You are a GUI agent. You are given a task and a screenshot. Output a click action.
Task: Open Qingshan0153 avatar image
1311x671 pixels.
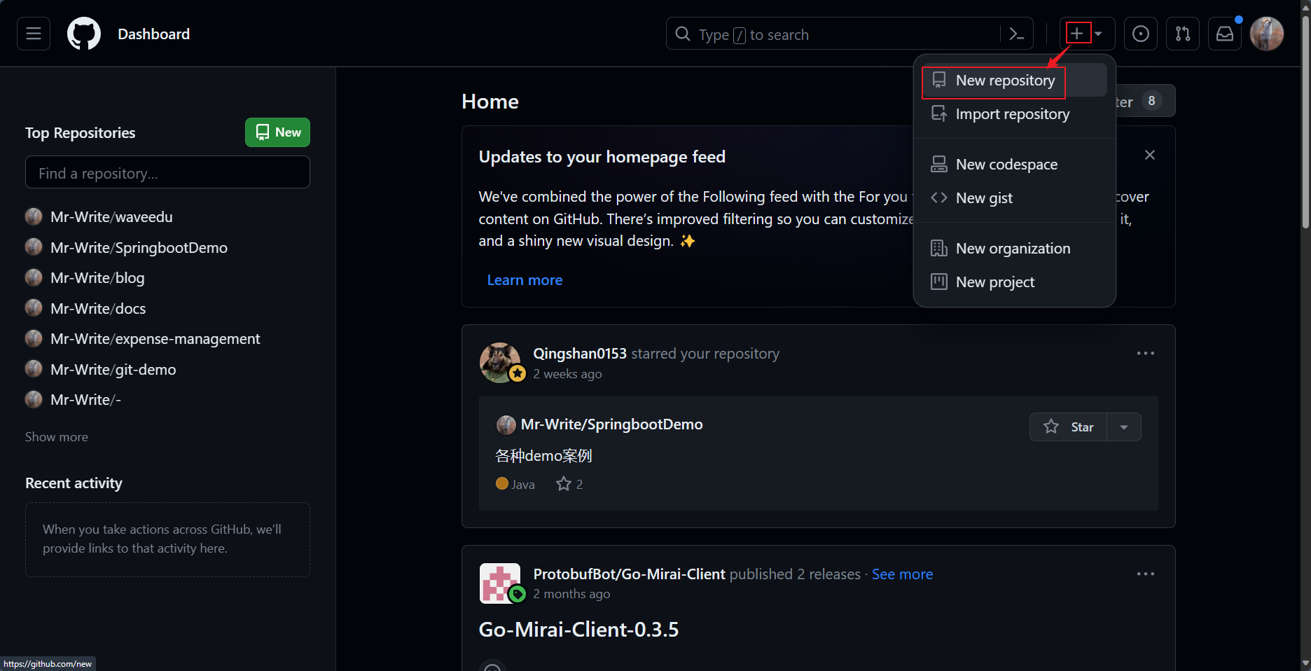pyautogui.click(x=499, y=362)
